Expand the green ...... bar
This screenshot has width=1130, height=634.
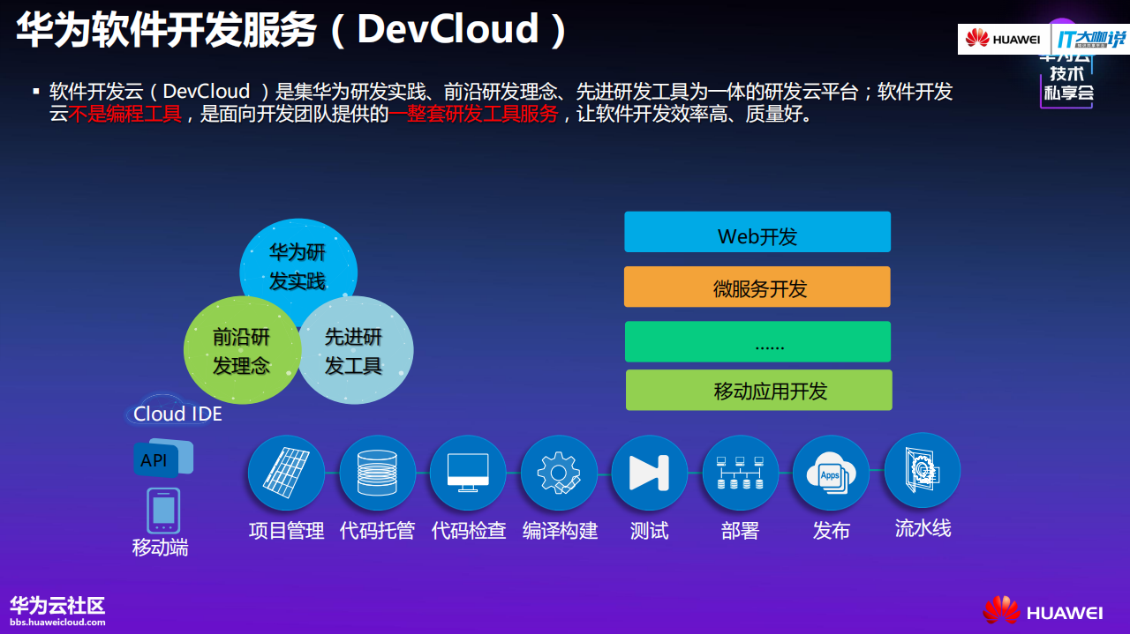pyautogui.click(x=757, y=341)
